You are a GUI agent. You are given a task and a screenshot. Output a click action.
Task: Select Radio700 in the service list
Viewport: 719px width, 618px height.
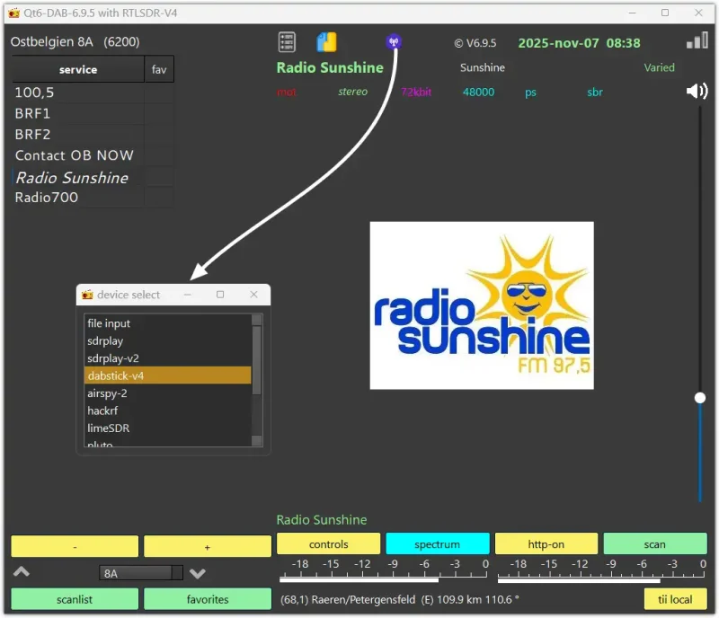47,198
